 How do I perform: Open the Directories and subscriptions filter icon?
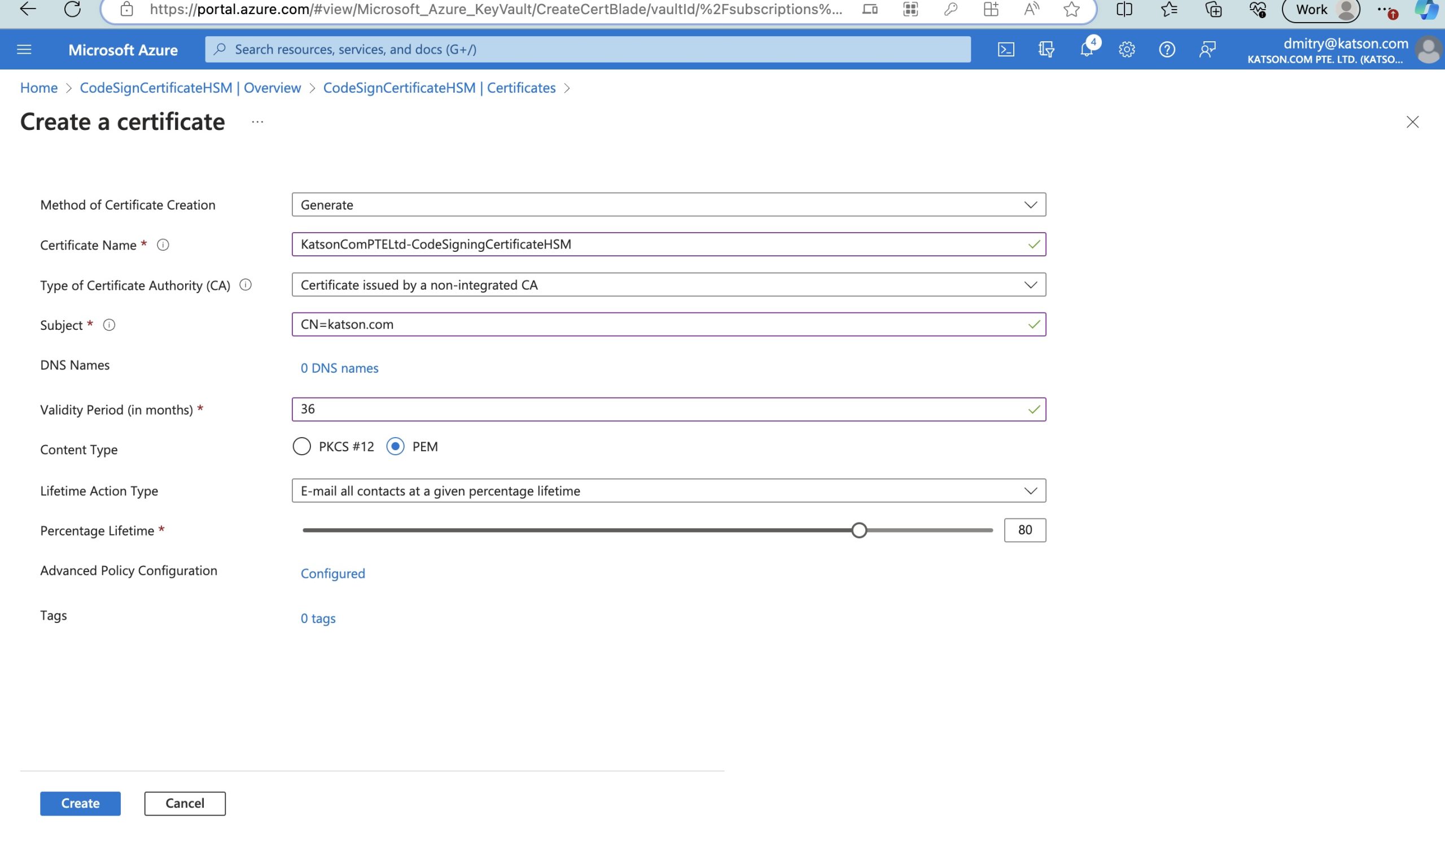click(x=1046, y=50)
